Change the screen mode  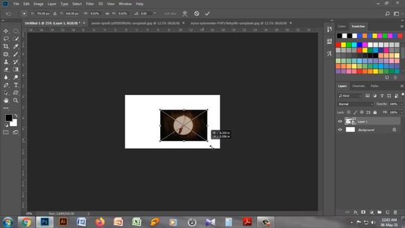(x=15, y=132)
